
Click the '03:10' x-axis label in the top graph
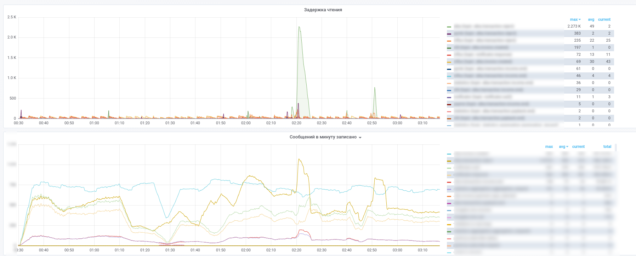[x=422, y=123]
